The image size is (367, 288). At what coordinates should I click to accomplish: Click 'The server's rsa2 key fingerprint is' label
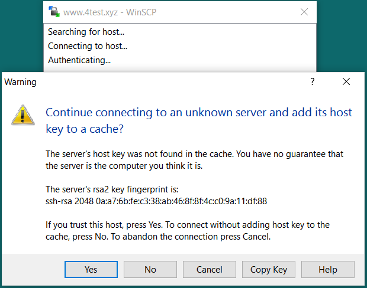(112, 189)
